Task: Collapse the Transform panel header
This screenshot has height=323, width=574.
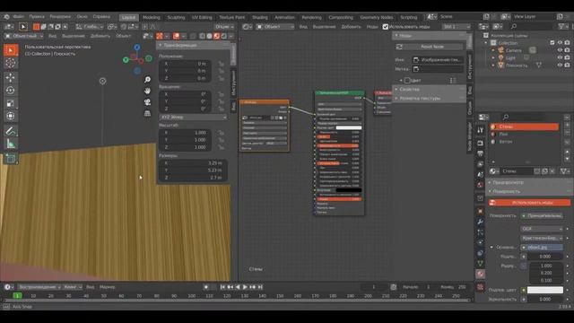Action: (x=194, y=45)
